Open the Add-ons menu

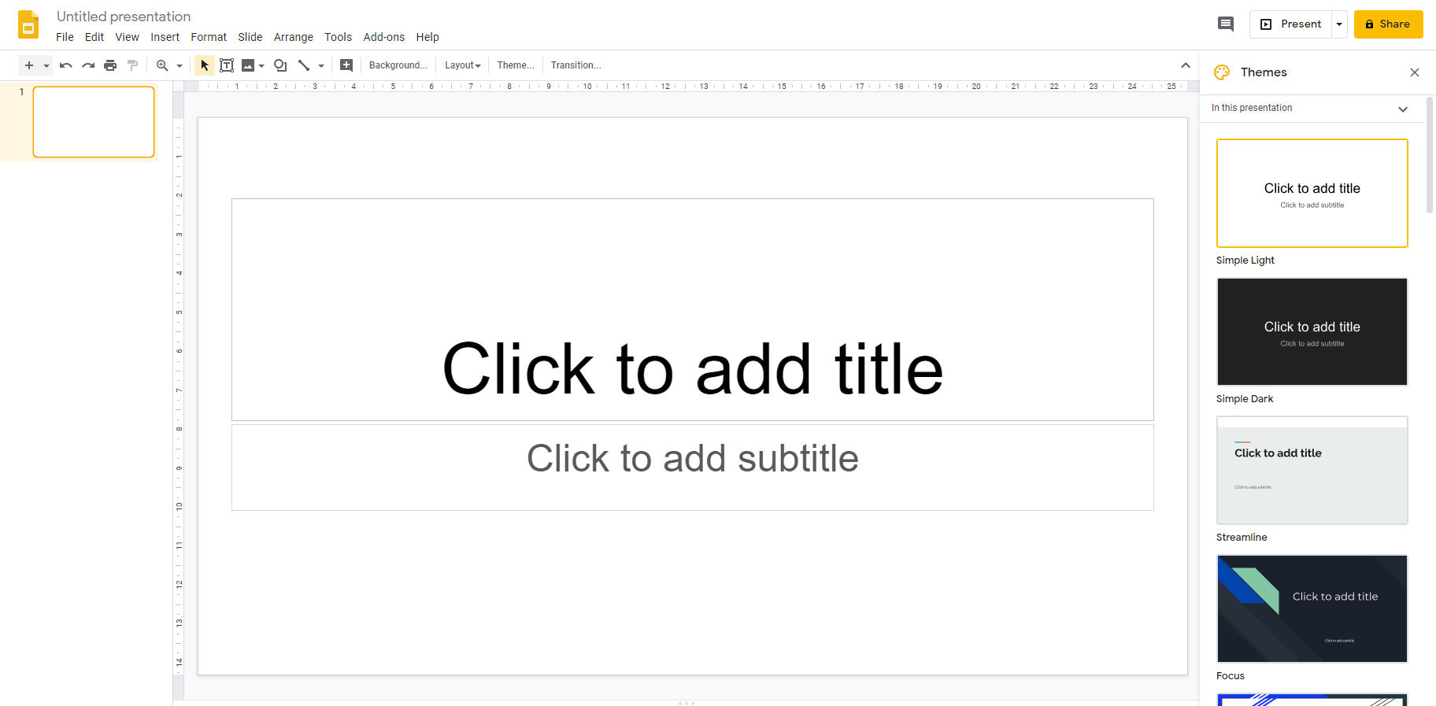(384, 37)
